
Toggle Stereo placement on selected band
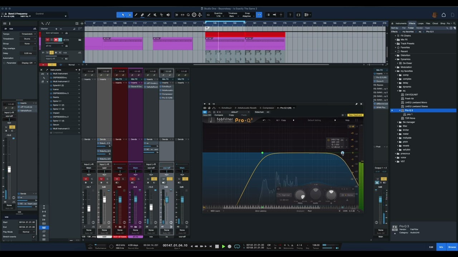point(347,195)
